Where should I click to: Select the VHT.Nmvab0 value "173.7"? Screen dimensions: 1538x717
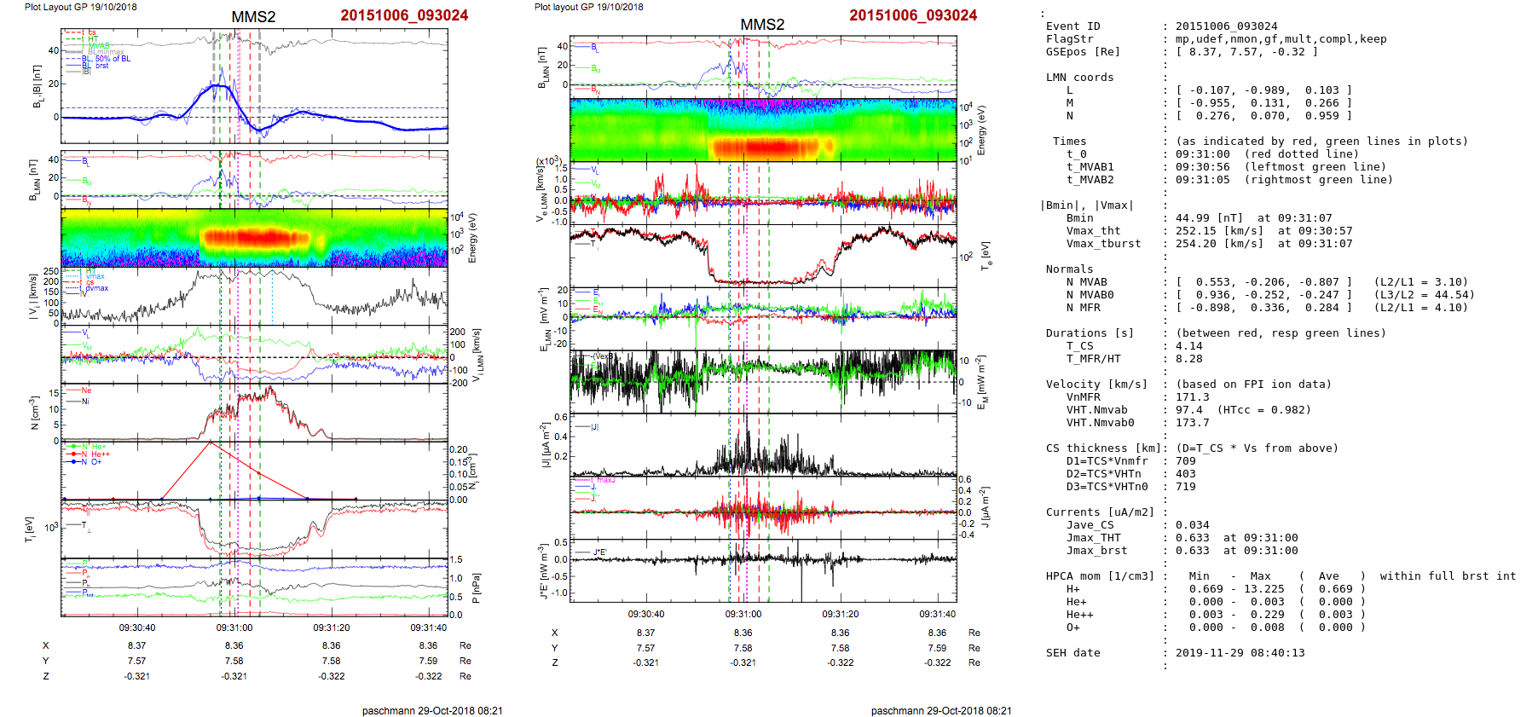click(1192, 423)
